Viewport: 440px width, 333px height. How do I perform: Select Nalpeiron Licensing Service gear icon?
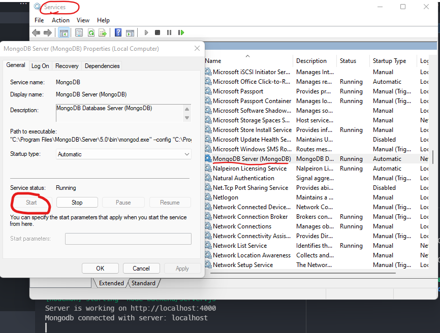(x=208, y=168)
